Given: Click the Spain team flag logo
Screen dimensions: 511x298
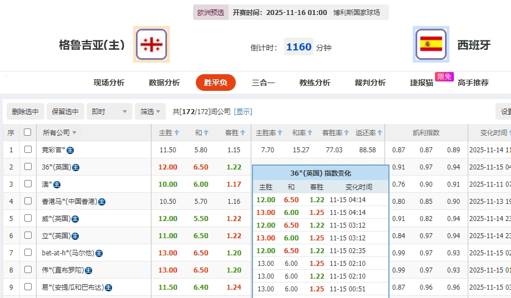Looking at the screenshot, I should pyautogui.click(x=431, y=44).
